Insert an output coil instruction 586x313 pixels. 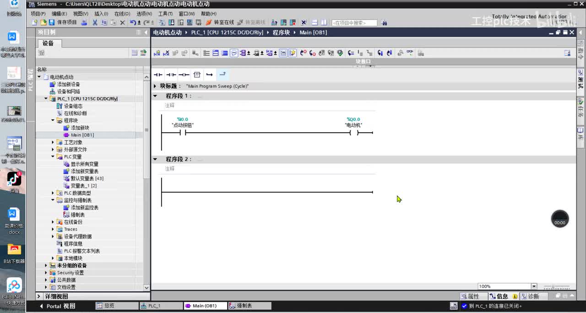tap(184, 75)
